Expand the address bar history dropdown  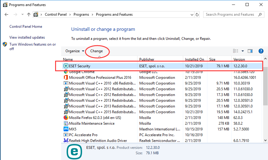pos(192,15)
